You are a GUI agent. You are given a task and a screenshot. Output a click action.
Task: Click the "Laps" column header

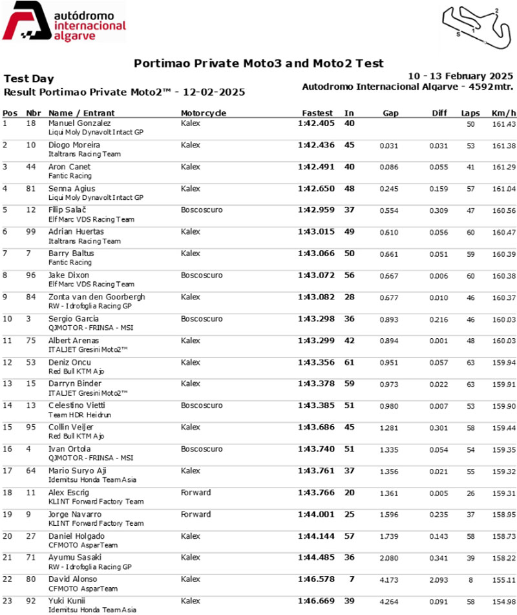(x=470, y=113)
